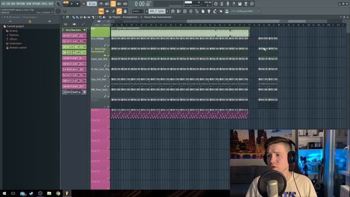Open the Windows Start menu
This screenshot has width=350, height=197.
pos(4,193)
